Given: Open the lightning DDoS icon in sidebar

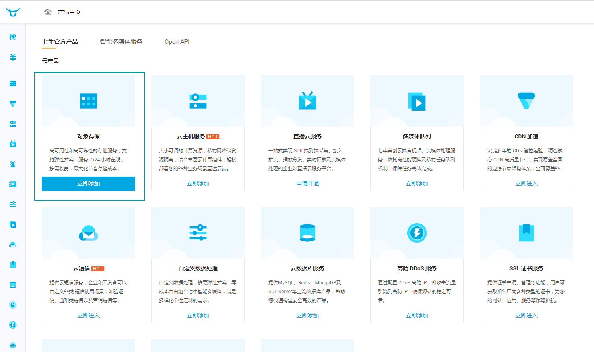Looking at the screenshot, I should tap(13, 325).
